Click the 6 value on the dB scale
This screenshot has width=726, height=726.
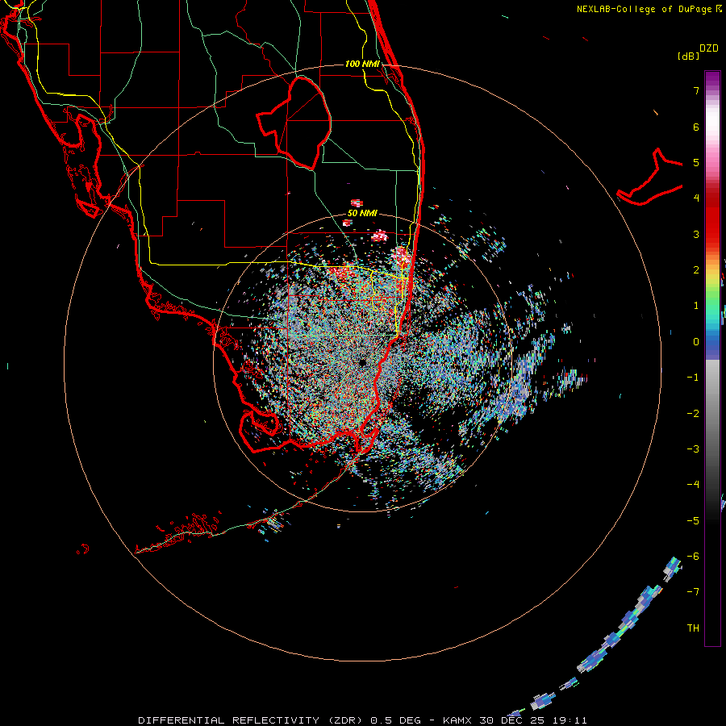point(696,127)
